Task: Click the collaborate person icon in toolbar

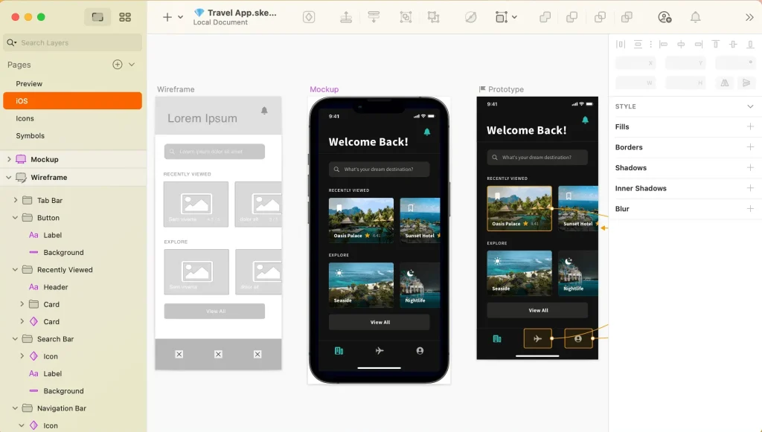Action: click(x=665, y=17)
